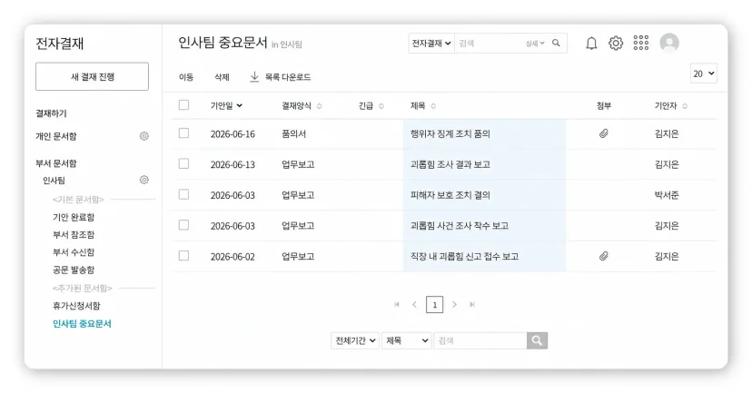Click the 새 결재 진행 button

[92, 76]
